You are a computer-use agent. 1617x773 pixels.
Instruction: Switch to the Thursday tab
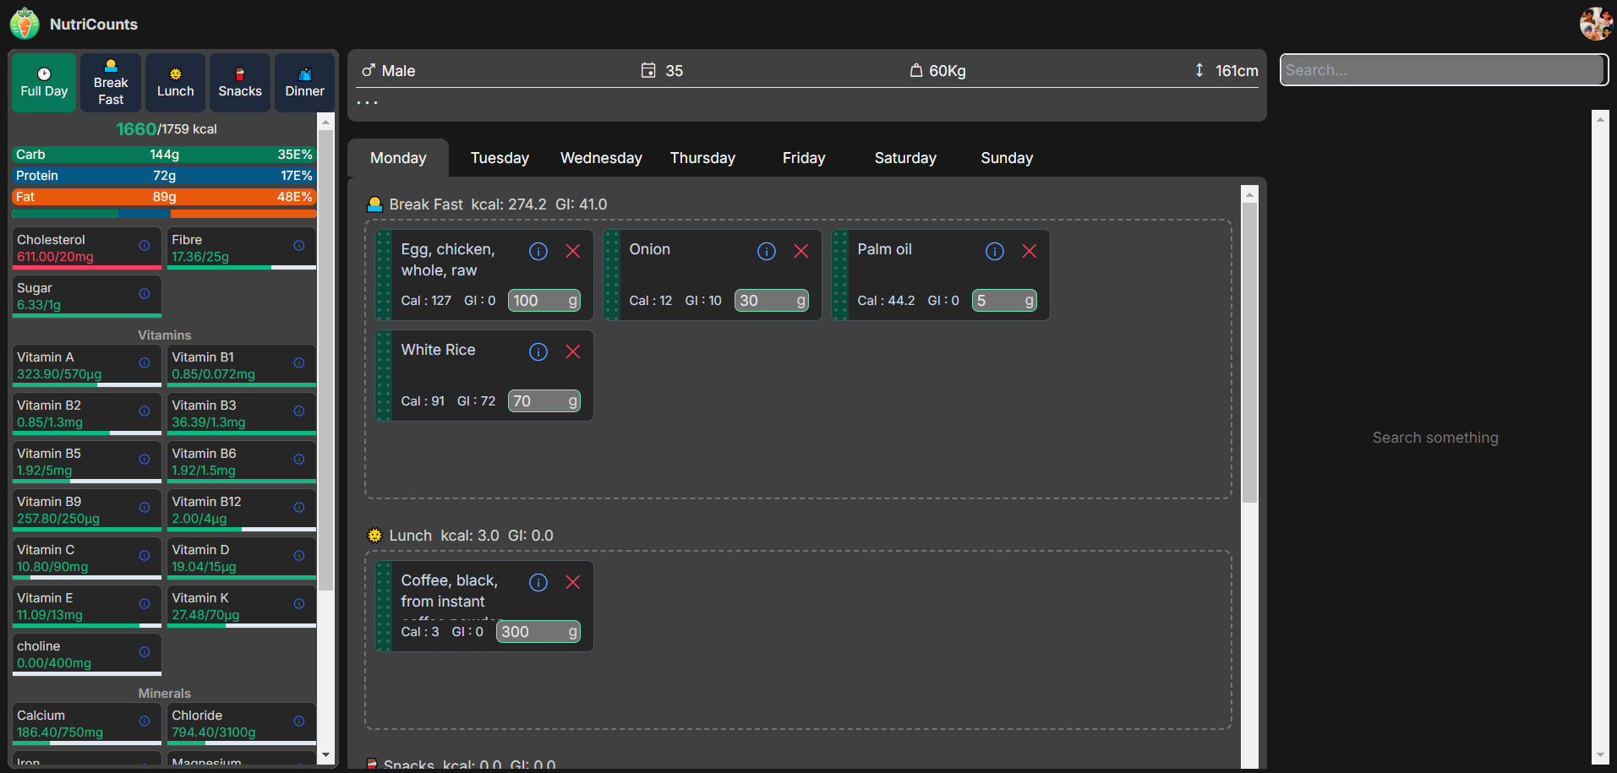[x=702, y=158]
